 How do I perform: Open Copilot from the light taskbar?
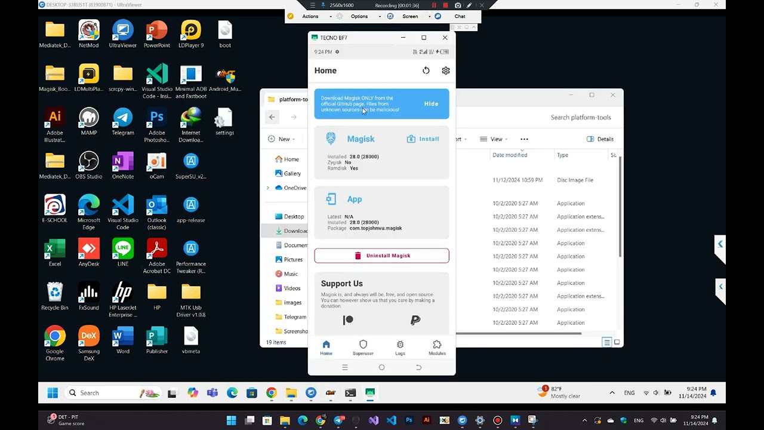click(x=192, y=393)
